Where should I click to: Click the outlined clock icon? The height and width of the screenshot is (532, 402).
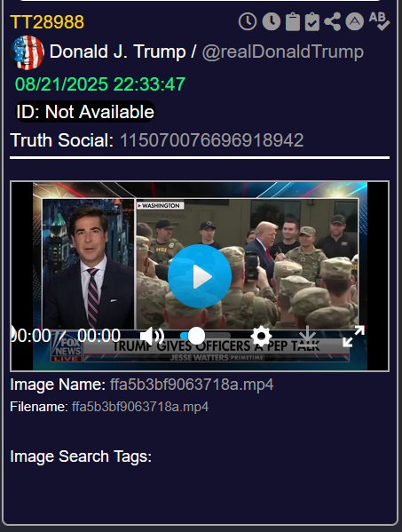[x=248, y=21]
